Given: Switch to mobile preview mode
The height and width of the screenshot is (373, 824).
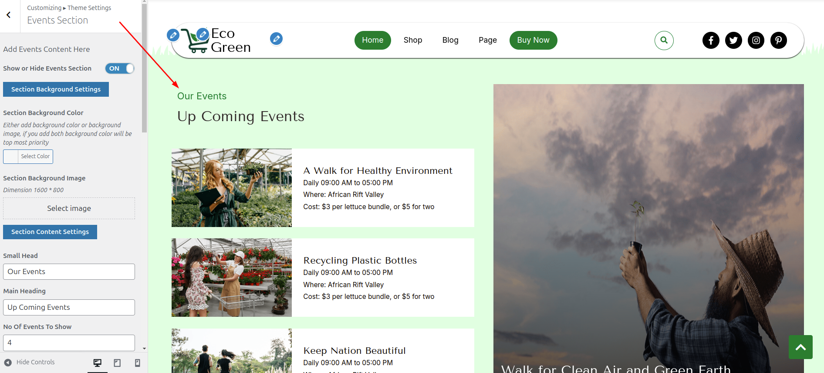Looking at the screenshot, I should click(137, 363).
